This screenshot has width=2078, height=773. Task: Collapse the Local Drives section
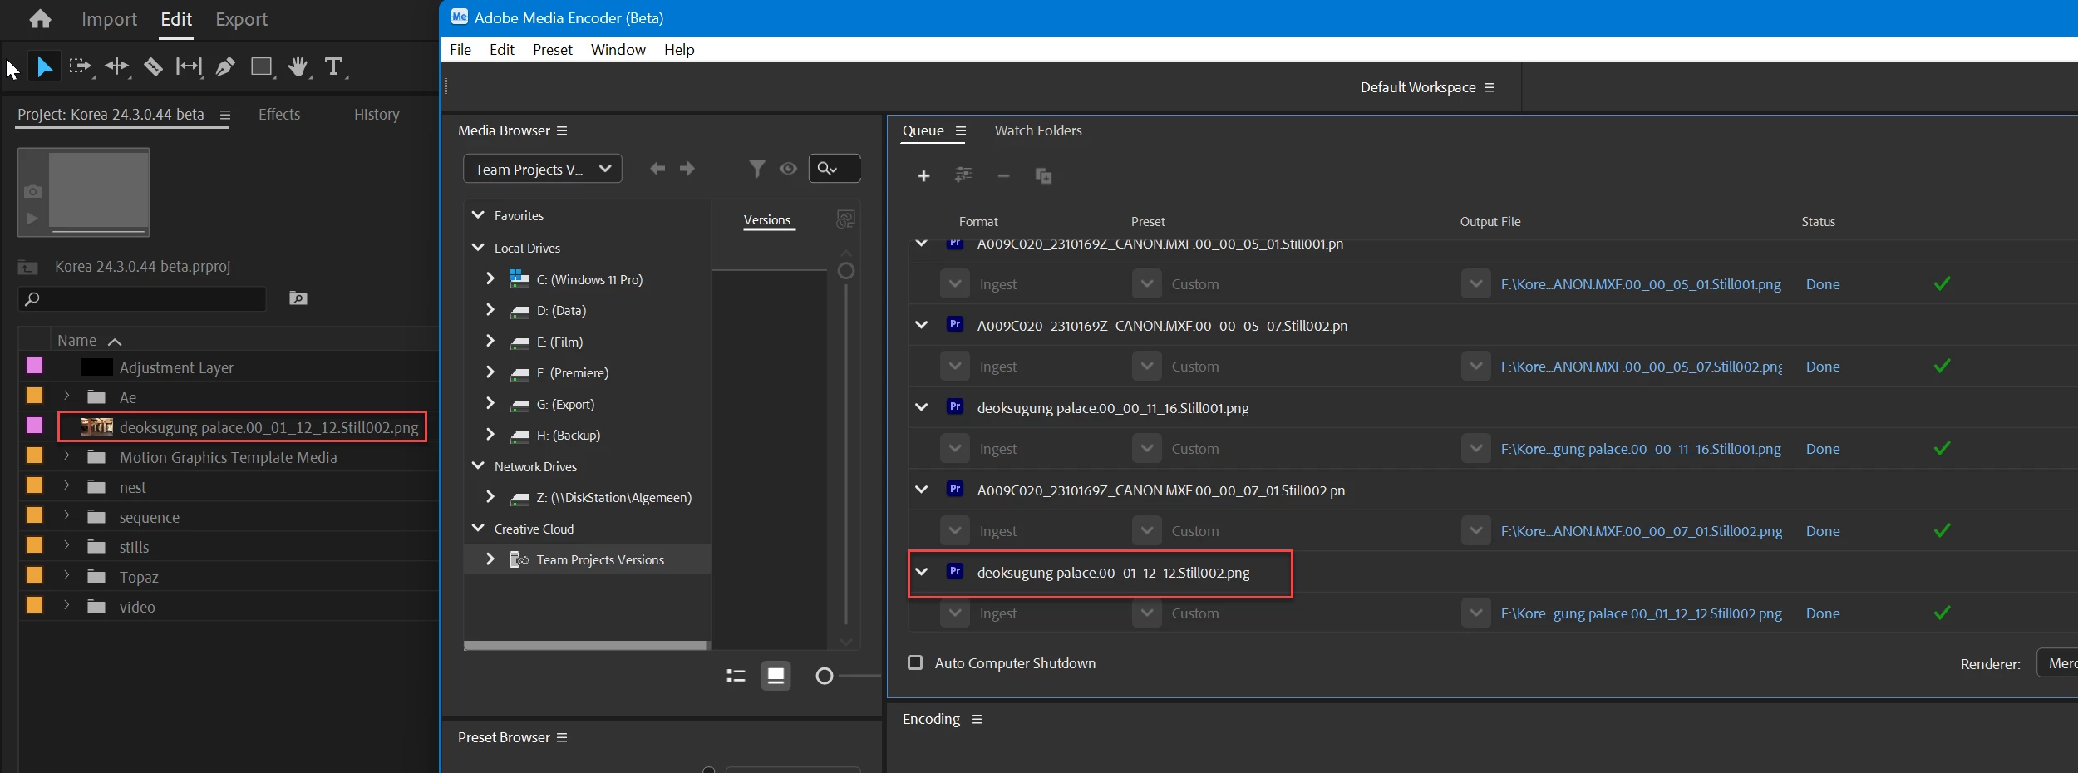click(478, 247)
